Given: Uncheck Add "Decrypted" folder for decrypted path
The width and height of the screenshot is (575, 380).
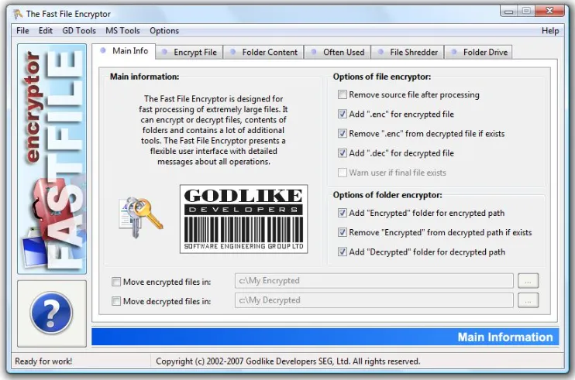Looking at the screenshot, I should click(x=343, y=252).
